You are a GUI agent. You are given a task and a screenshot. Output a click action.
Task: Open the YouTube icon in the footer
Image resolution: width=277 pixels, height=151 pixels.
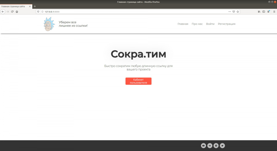click(x=204, y=146)
